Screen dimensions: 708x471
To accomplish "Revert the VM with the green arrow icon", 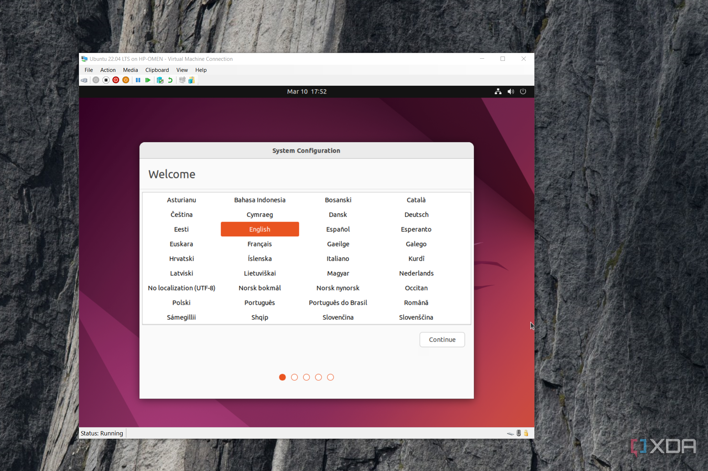I will pyautogui.click(x=170, y=80).
